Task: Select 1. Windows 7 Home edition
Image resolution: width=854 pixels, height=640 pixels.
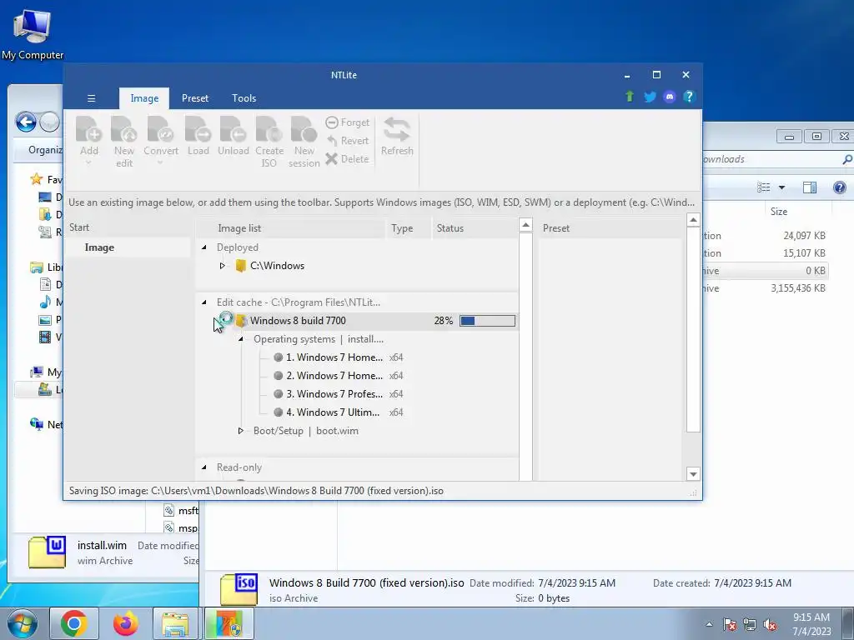Action: pos(334,357)
